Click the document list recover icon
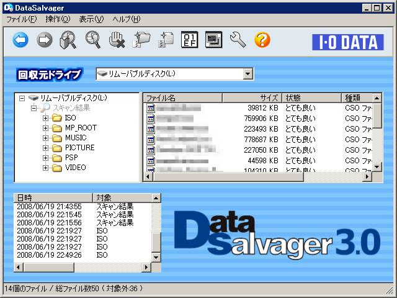Image resolution: width=397 pixels, height=298 pixels. tap(166, 40)
